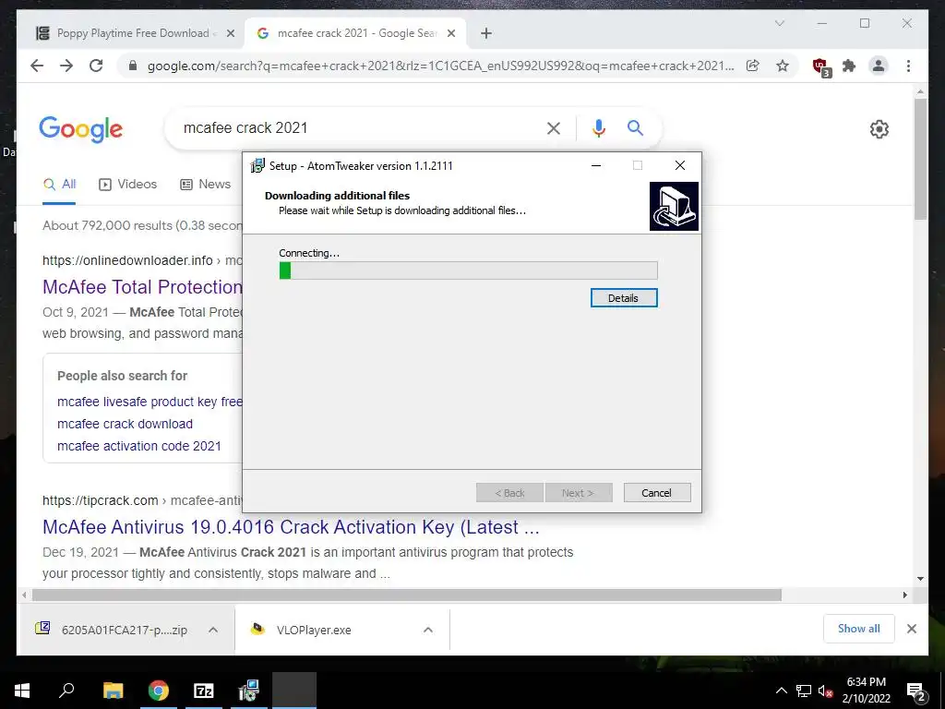Switch to News search results
This screenshot has height=709, width=945.
click(x=206, y=185)
